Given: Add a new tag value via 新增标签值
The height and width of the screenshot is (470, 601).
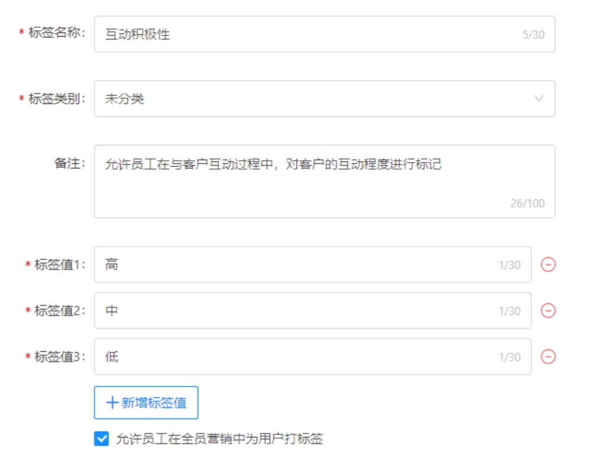Looking at the screenshot, I should (x=146, y=403).
